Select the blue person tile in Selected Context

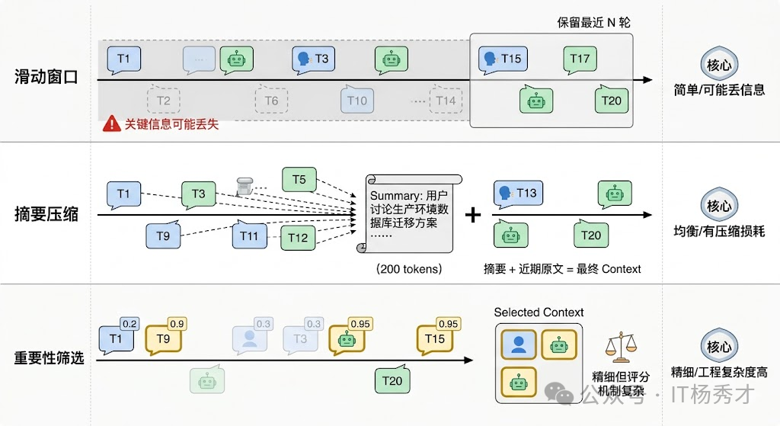[519, 344]
